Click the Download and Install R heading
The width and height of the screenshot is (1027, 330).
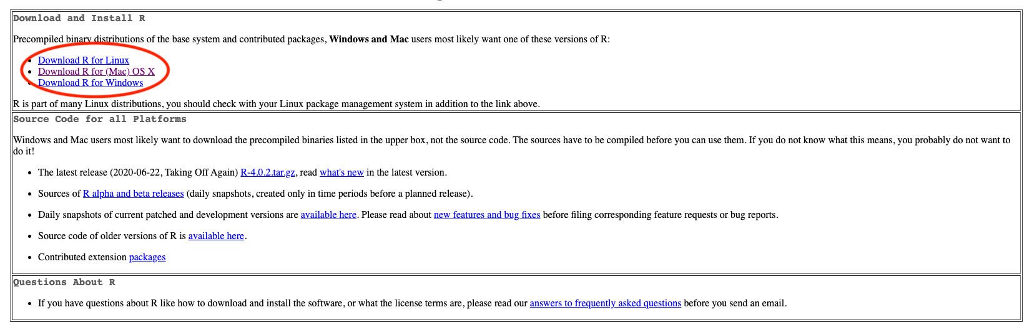click(79, 19)
